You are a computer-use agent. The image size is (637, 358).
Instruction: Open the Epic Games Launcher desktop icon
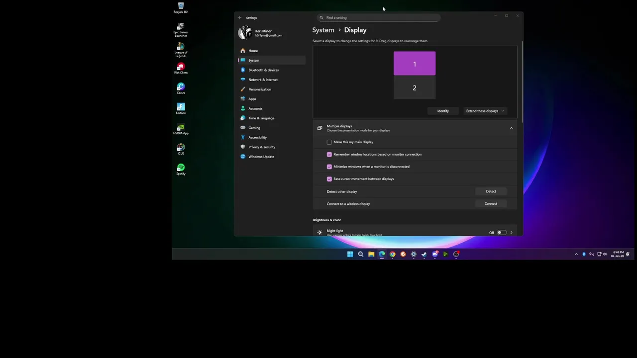click(181, 30)
